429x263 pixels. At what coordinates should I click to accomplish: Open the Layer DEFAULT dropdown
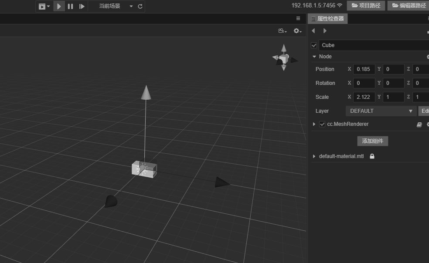click(x=381, y=111)
